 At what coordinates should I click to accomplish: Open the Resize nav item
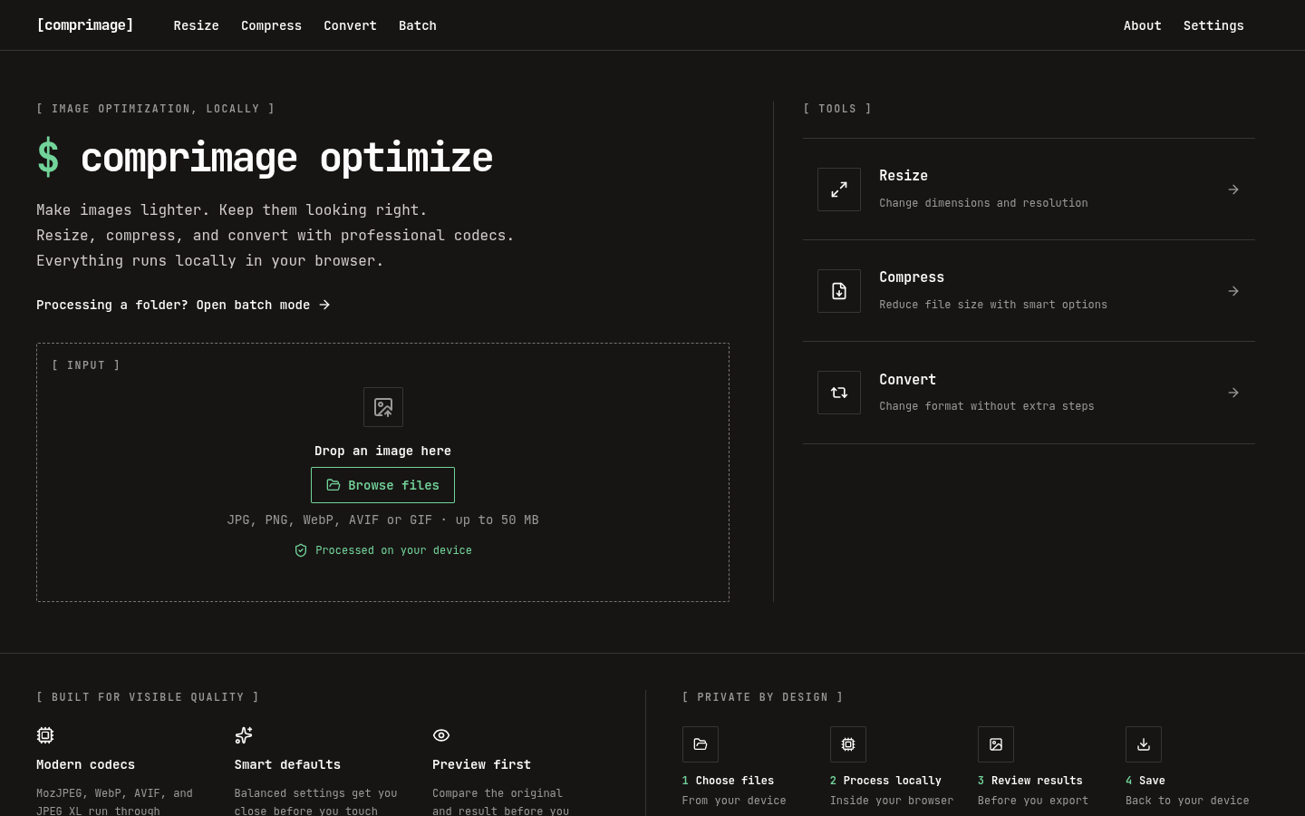coord(197,25)
